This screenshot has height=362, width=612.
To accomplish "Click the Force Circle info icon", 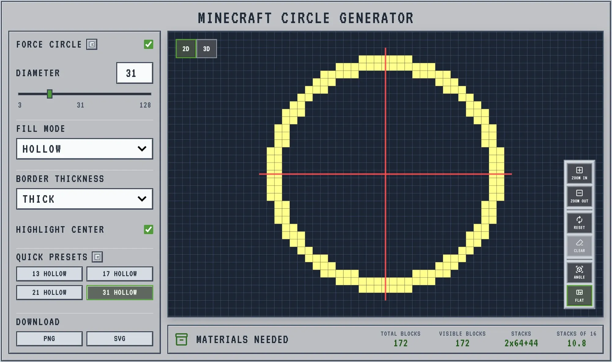I will (92, 44).
